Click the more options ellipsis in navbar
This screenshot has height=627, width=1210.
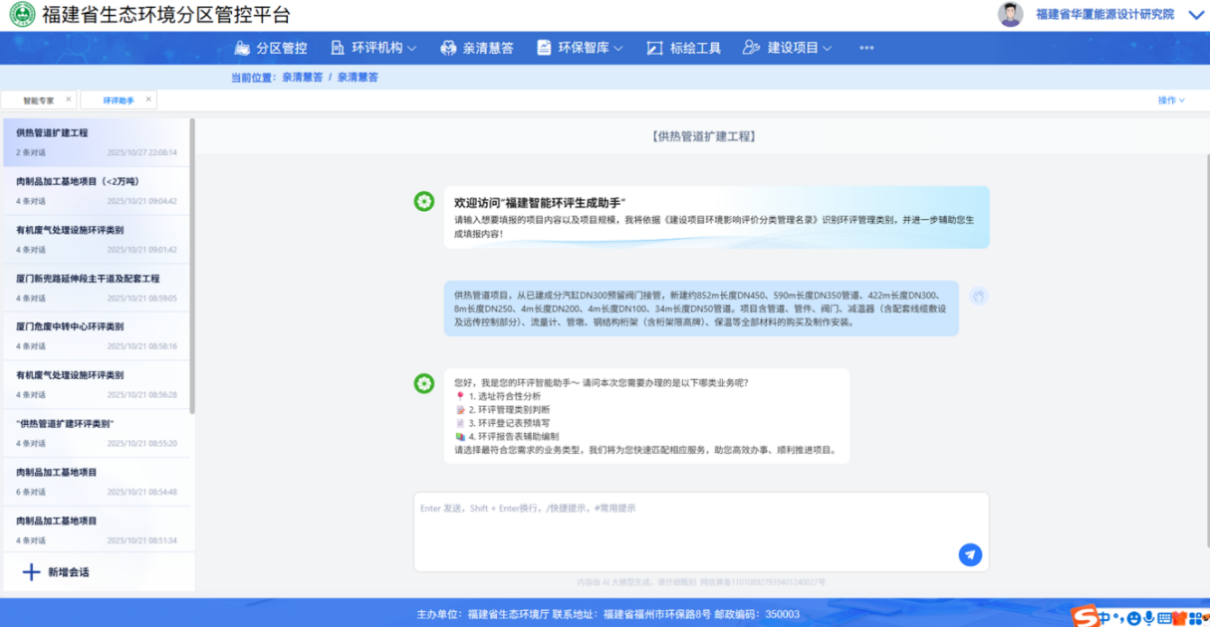pos(866,48)
